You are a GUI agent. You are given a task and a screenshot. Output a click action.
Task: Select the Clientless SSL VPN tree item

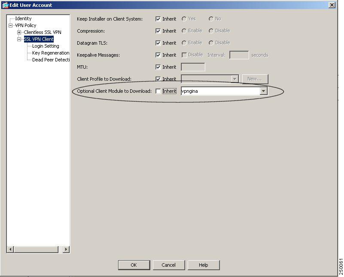coord(43,32)
